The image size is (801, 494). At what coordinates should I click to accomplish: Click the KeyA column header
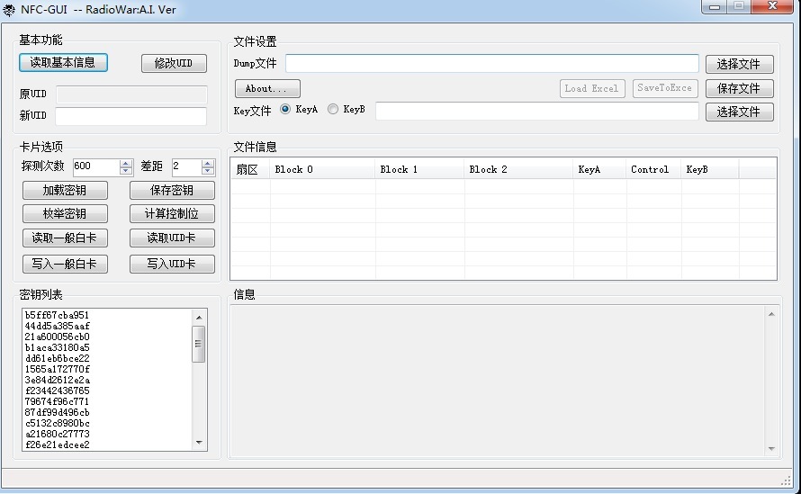(x=599, y=169)
